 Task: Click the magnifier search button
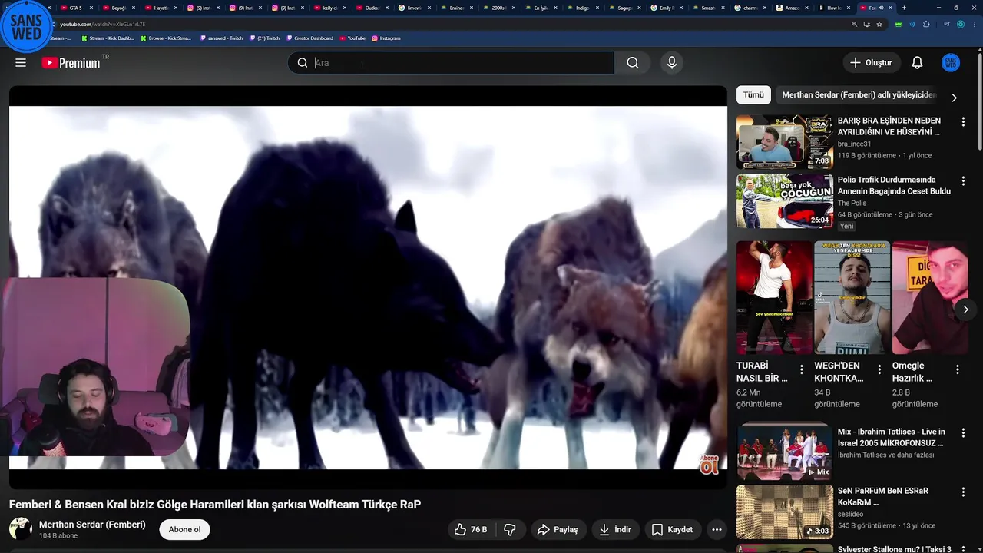[x=633, y=63]
